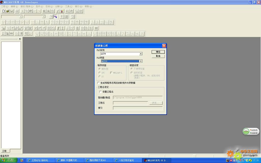Click the first icon on the fourth toolbar row

coord(3,28)
